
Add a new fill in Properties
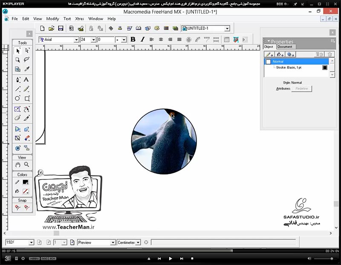(280, 55)
